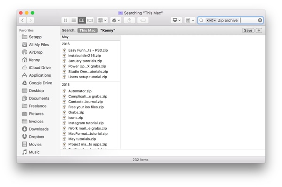The width and height of the screenshot is (282, 187).
Task: Click the Share toolbar button
Action: pos(129,20)
